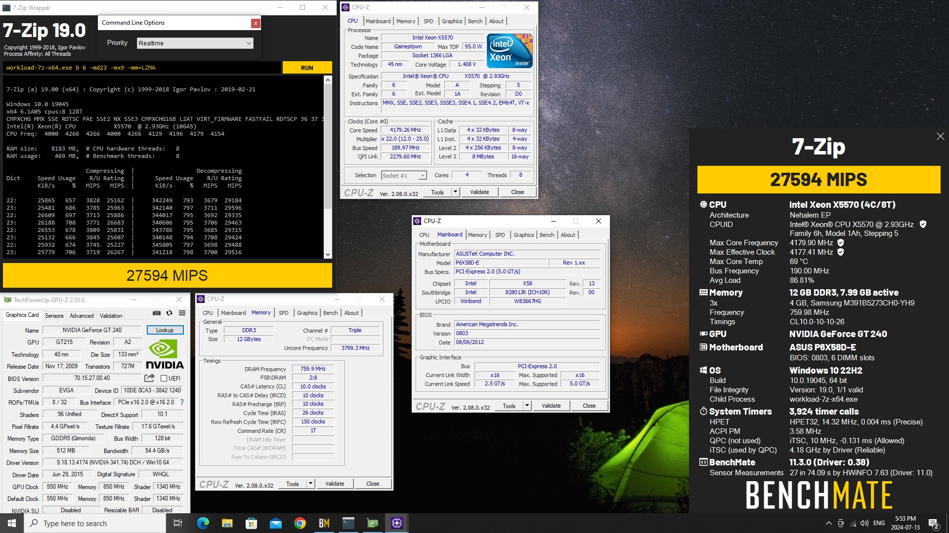This screenshot has height=533, width=949.
Task: Close the BenchMate result panel with X icon
Action: click(x=940, y=136)
